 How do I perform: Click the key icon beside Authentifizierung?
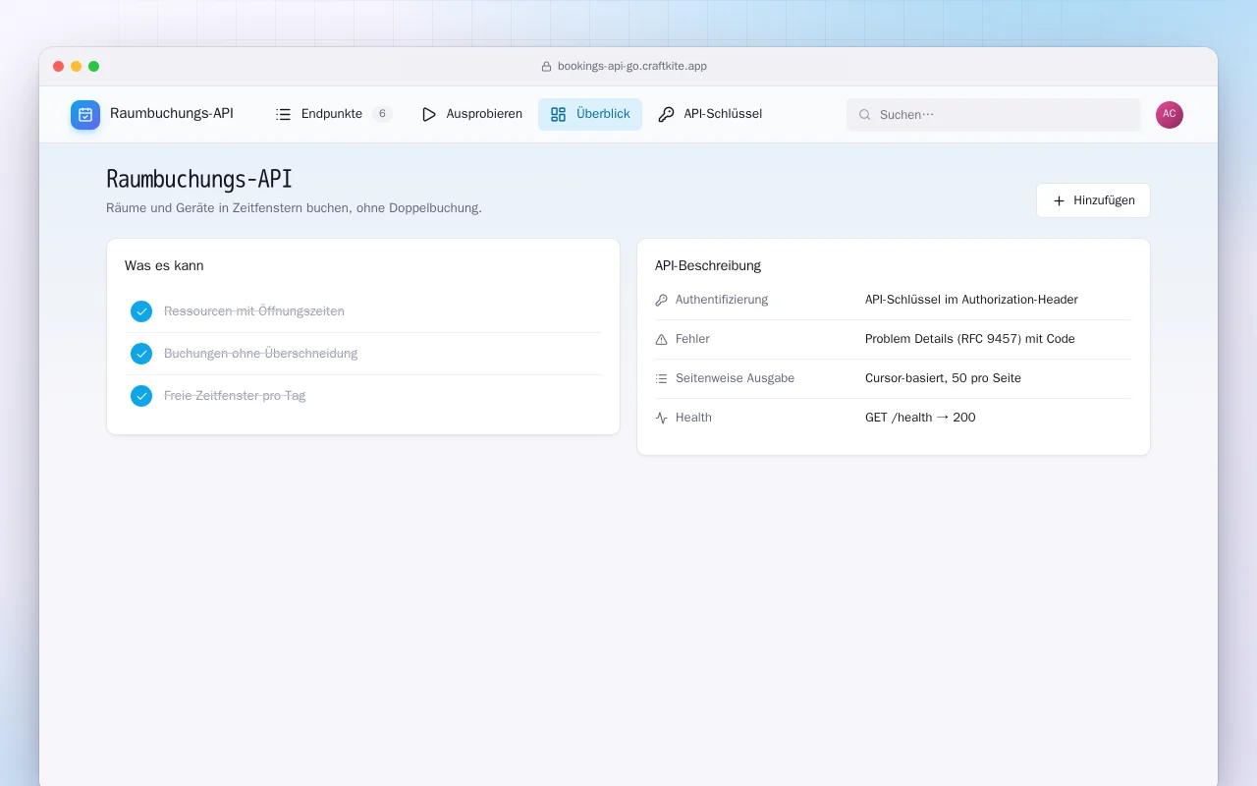pyautogui.click(x=661, y=300)
